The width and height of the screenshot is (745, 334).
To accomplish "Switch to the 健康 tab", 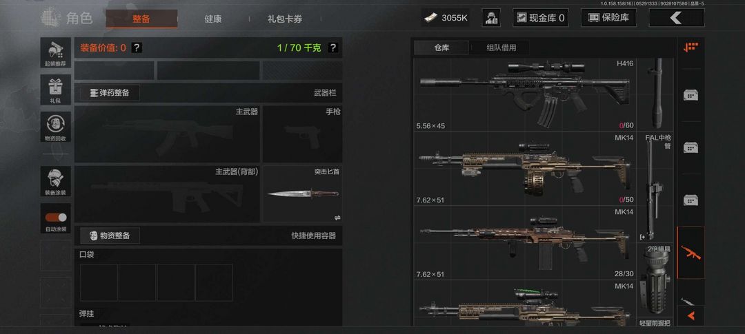I will [213, 19].
